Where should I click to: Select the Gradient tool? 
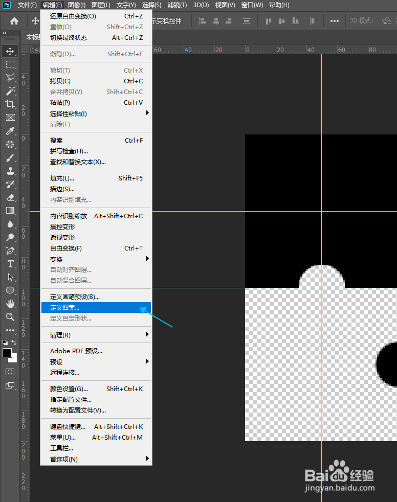click(x=10, y=211)
